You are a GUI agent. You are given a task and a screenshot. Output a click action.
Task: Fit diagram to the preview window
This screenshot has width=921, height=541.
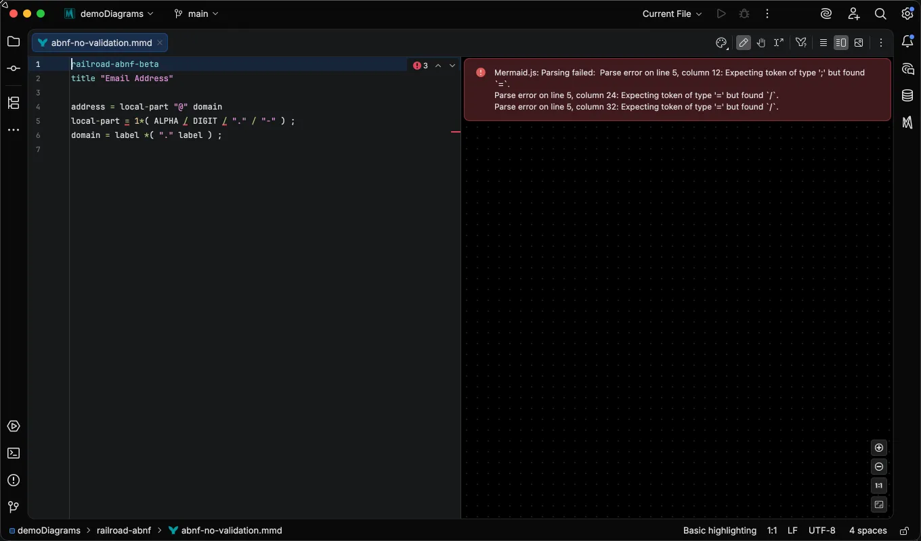tap(879, 504)
